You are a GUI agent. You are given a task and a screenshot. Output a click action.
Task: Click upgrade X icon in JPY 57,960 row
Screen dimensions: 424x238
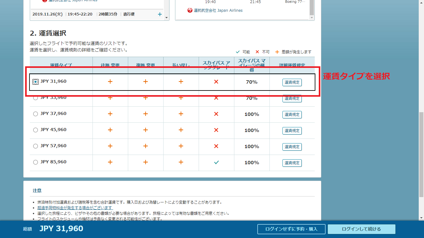click(216, 146)
